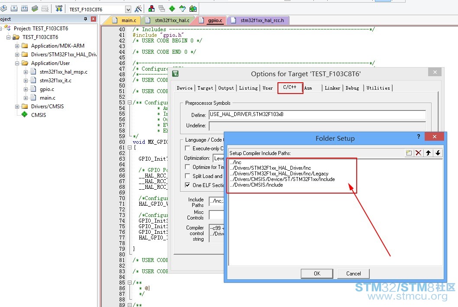This screenshot has width=458, height=307.
Task: Click the Folder Setup help question mark
Action: [x=419, y=136]
